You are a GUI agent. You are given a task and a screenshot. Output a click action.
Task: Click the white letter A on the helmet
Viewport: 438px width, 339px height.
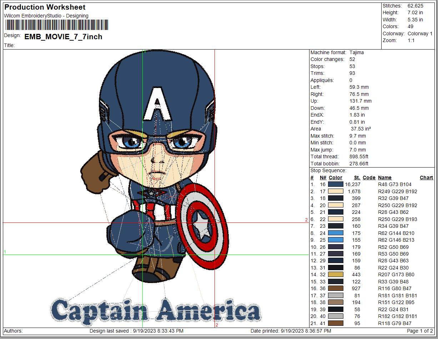pos(157,104)
